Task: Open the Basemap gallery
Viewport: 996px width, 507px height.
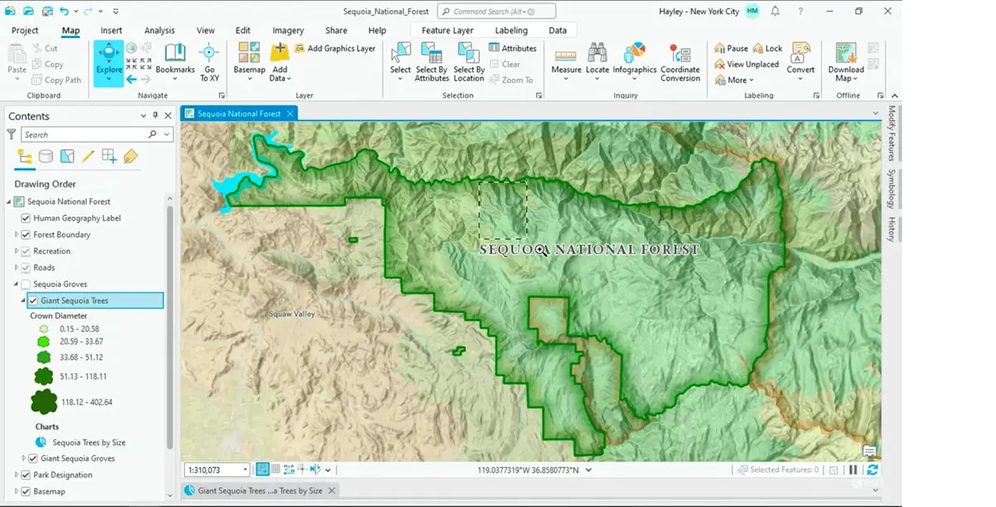Action: [x=249, y=61]
